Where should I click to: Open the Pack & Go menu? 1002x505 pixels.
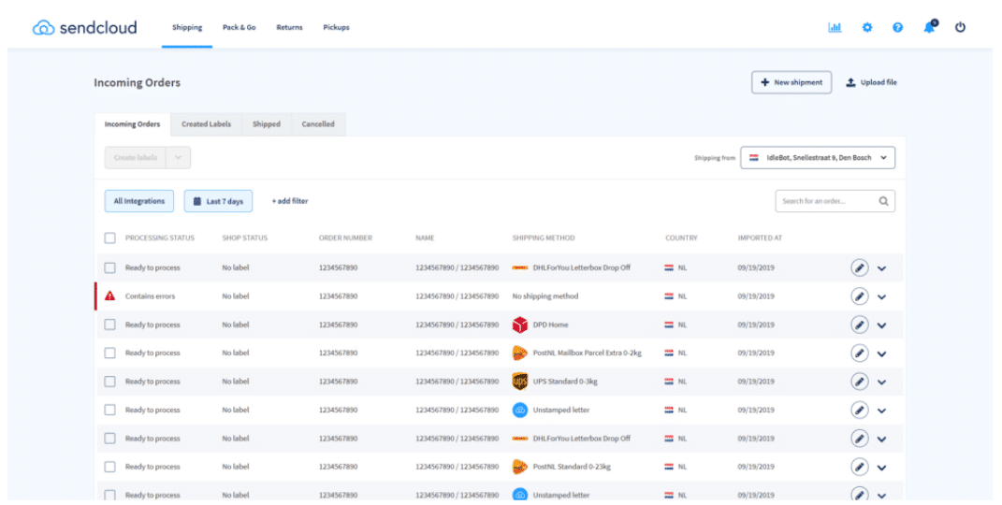click(239, 27)
